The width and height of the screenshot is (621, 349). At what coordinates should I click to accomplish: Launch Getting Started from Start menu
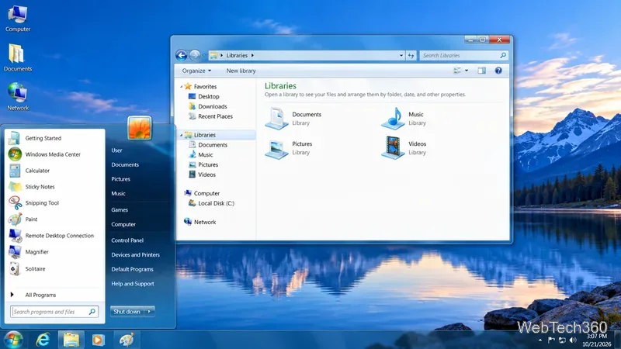pos(54,138)
